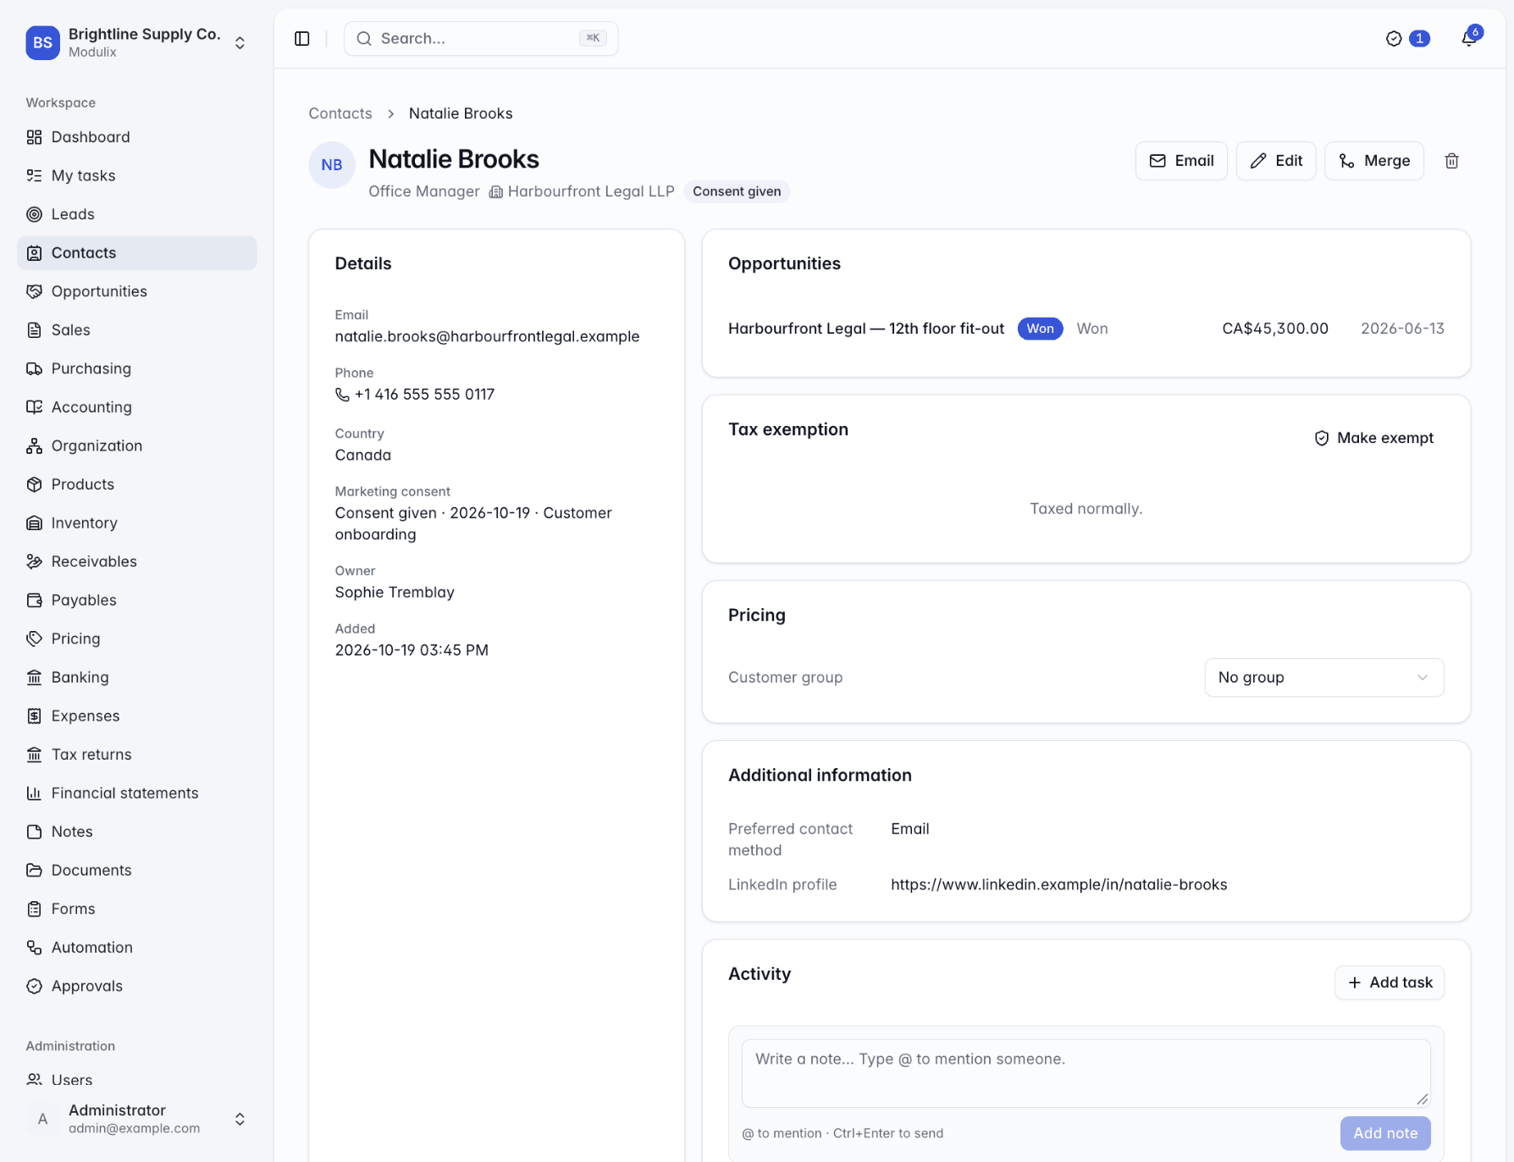The height and width of the screenshot is (1162, 1514).
Task: Merge this contact
Action: (1373, 161)
